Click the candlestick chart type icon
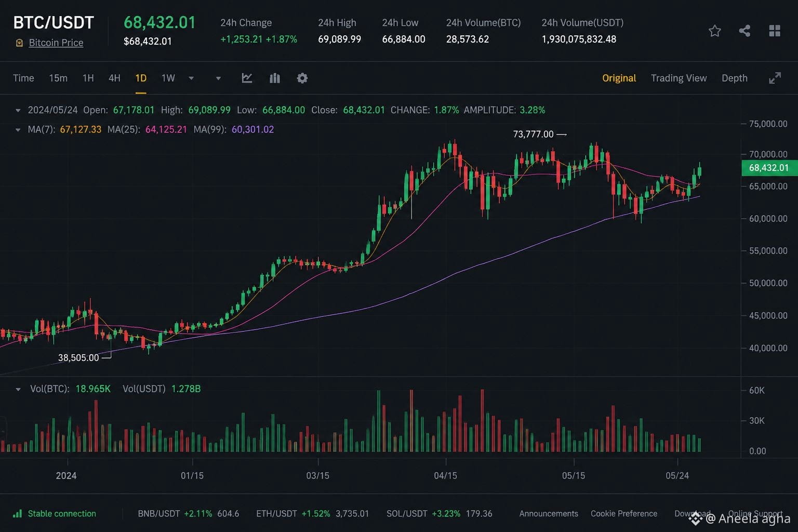Viewport: 798px width, 532px height. point(275,78)
